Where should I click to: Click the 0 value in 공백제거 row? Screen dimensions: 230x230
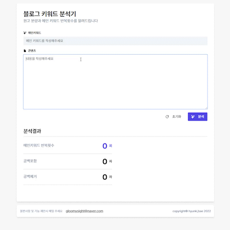(105, 177)
